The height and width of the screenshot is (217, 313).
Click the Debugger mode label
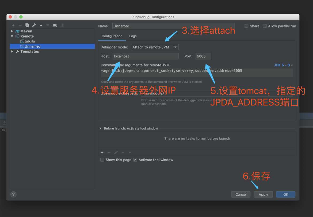(x=114, y=47)
